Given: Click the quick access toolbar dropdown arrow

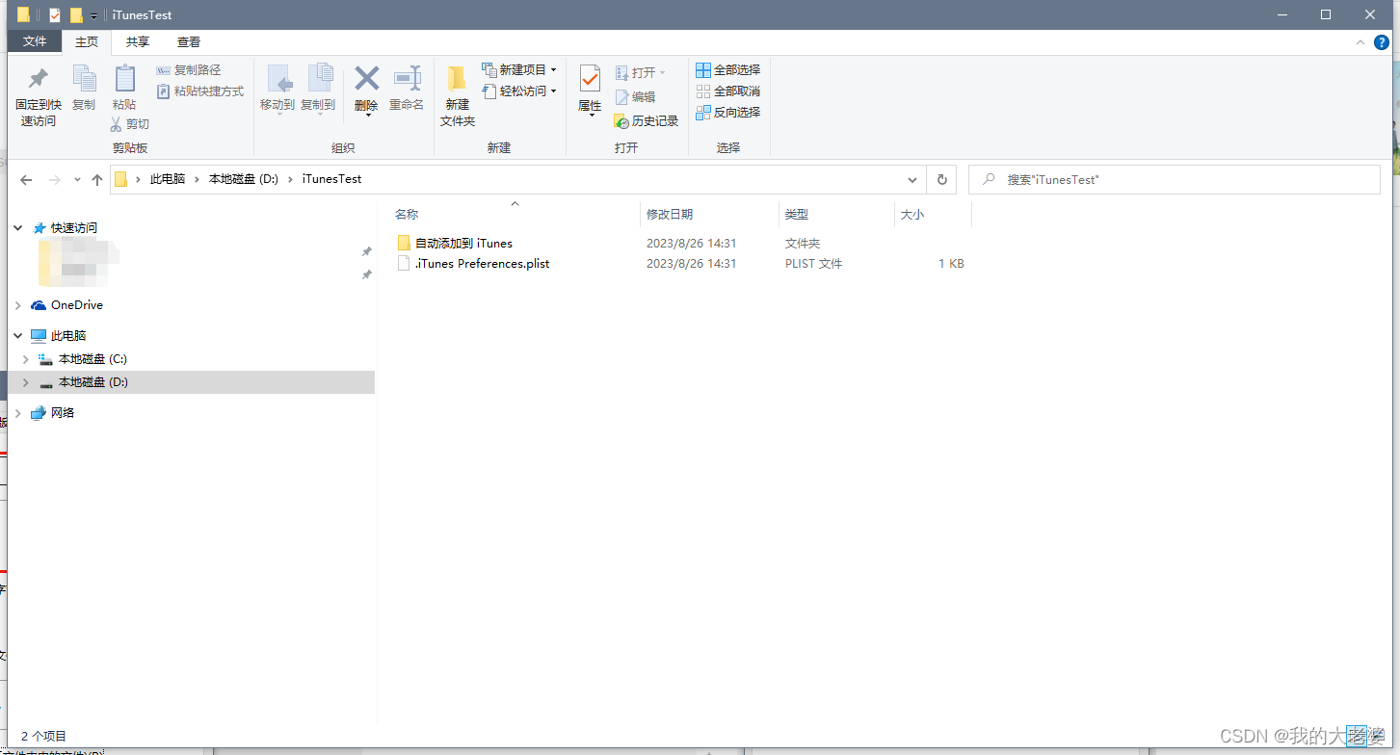Looking at the screenshot, I should pyautogui.click(x=93, y=16).
